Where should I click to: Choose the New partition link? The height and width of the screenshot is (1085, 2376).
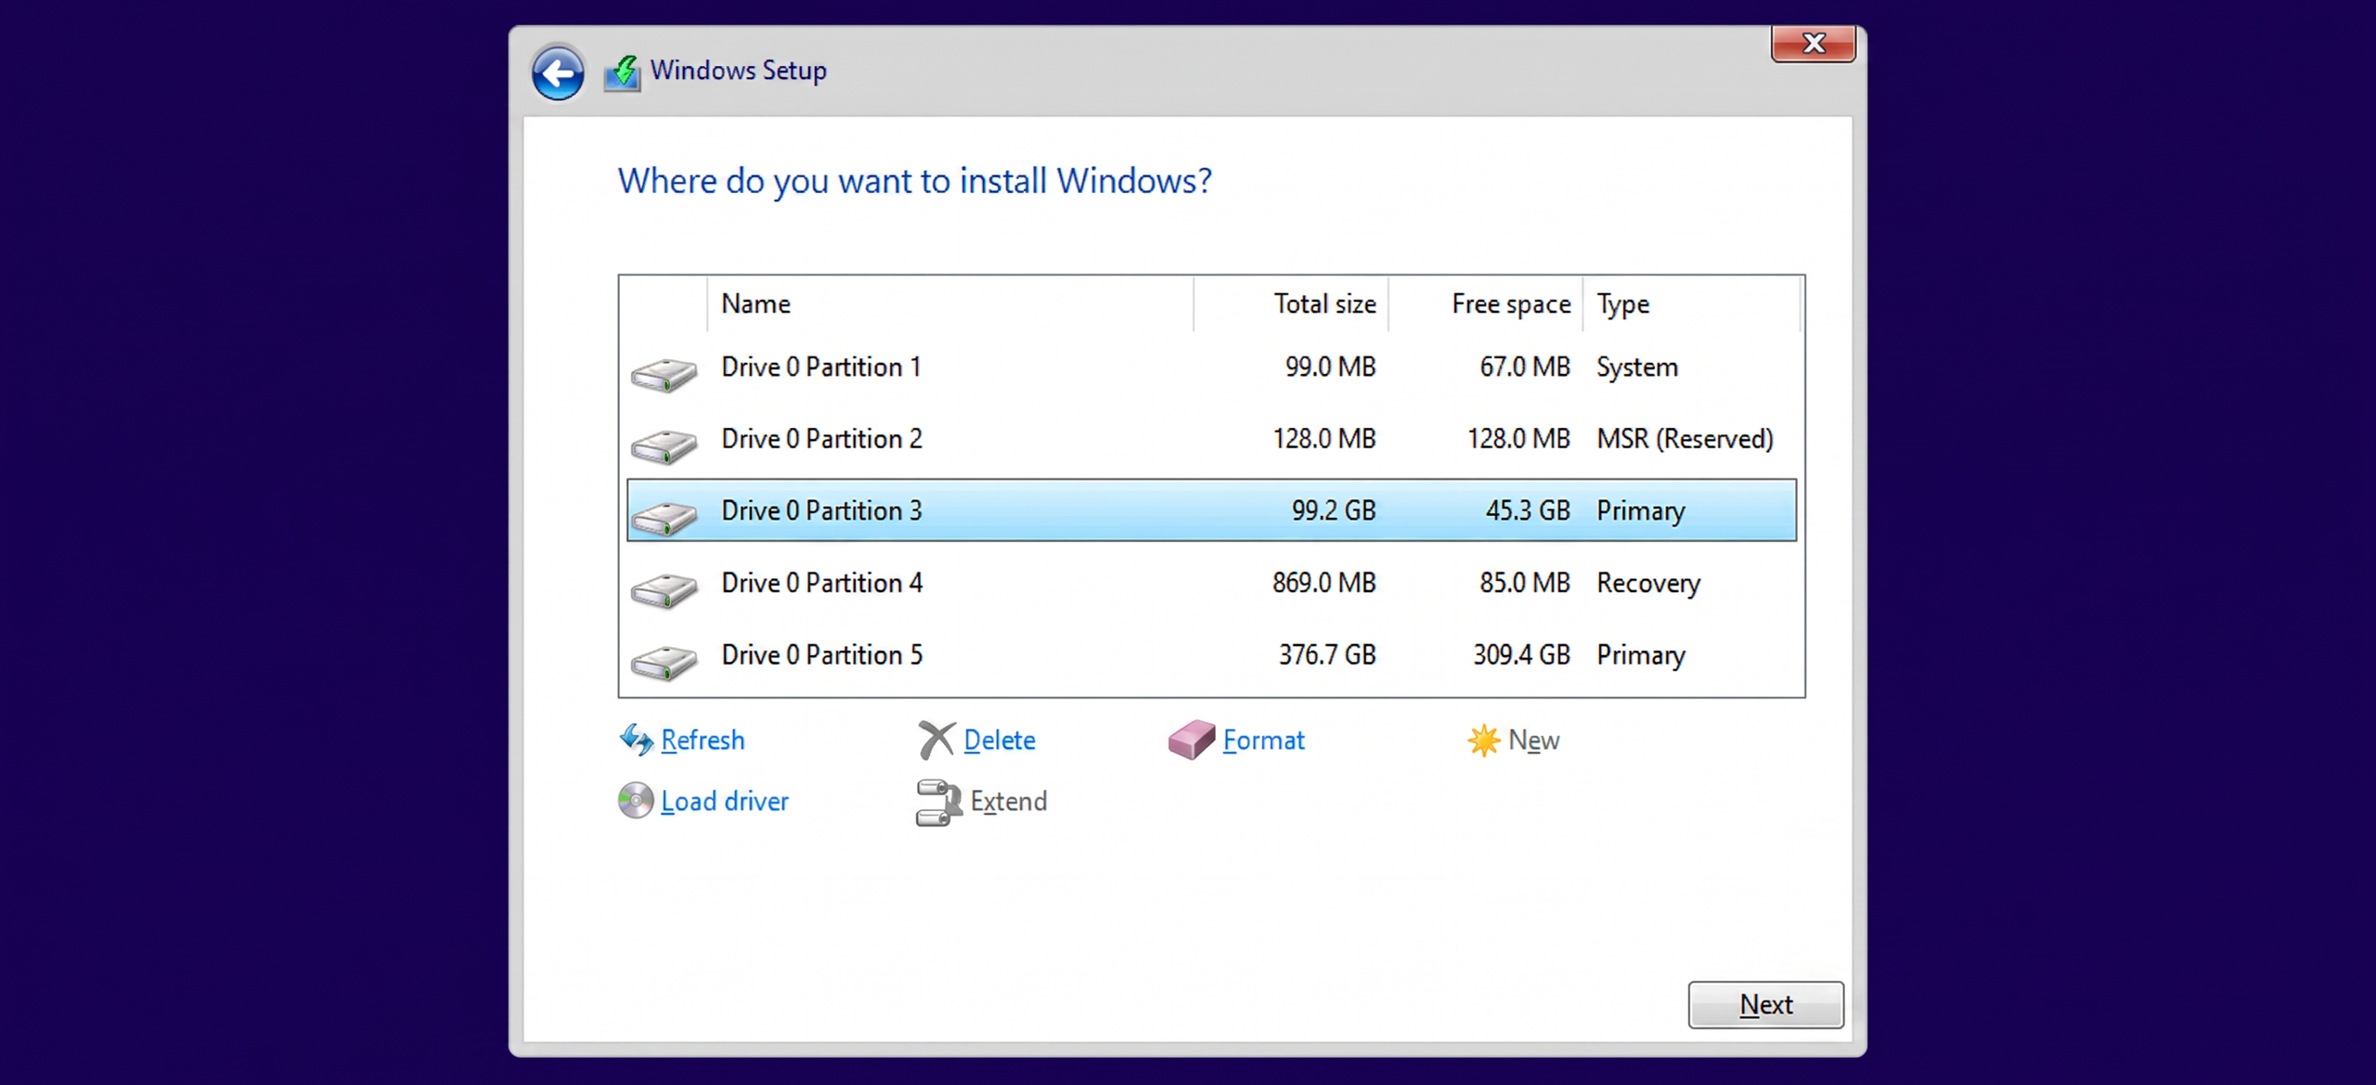1533,740
